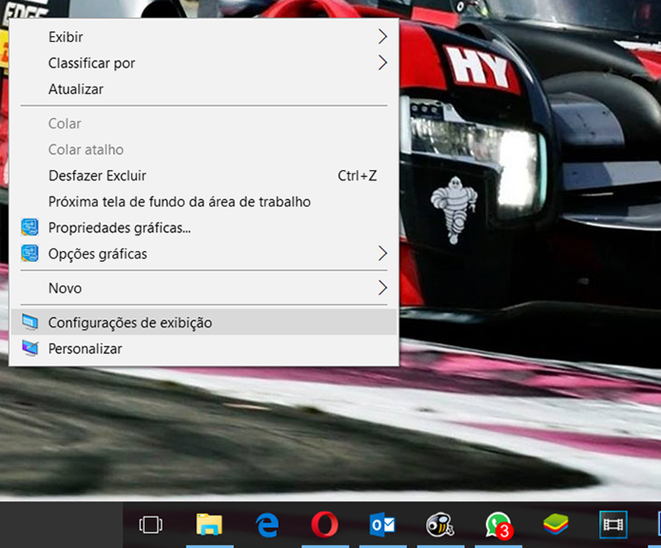
Task: Click the display settings monitor icon
Action: [x=30, y=322]
